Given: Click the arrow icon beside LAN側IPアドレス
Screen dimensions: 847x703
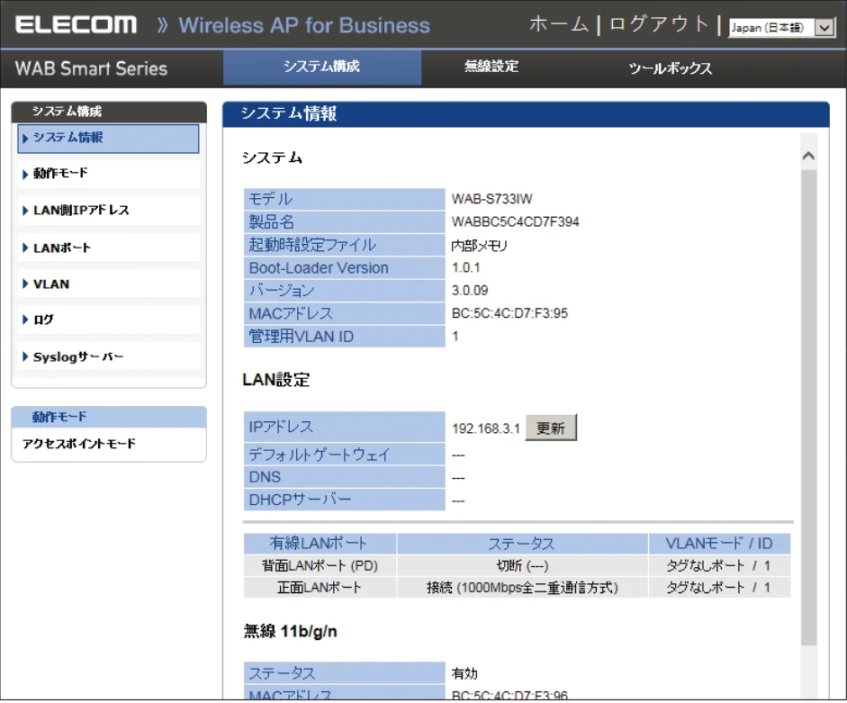Looking at the screenshot, I should coord(25,211).
